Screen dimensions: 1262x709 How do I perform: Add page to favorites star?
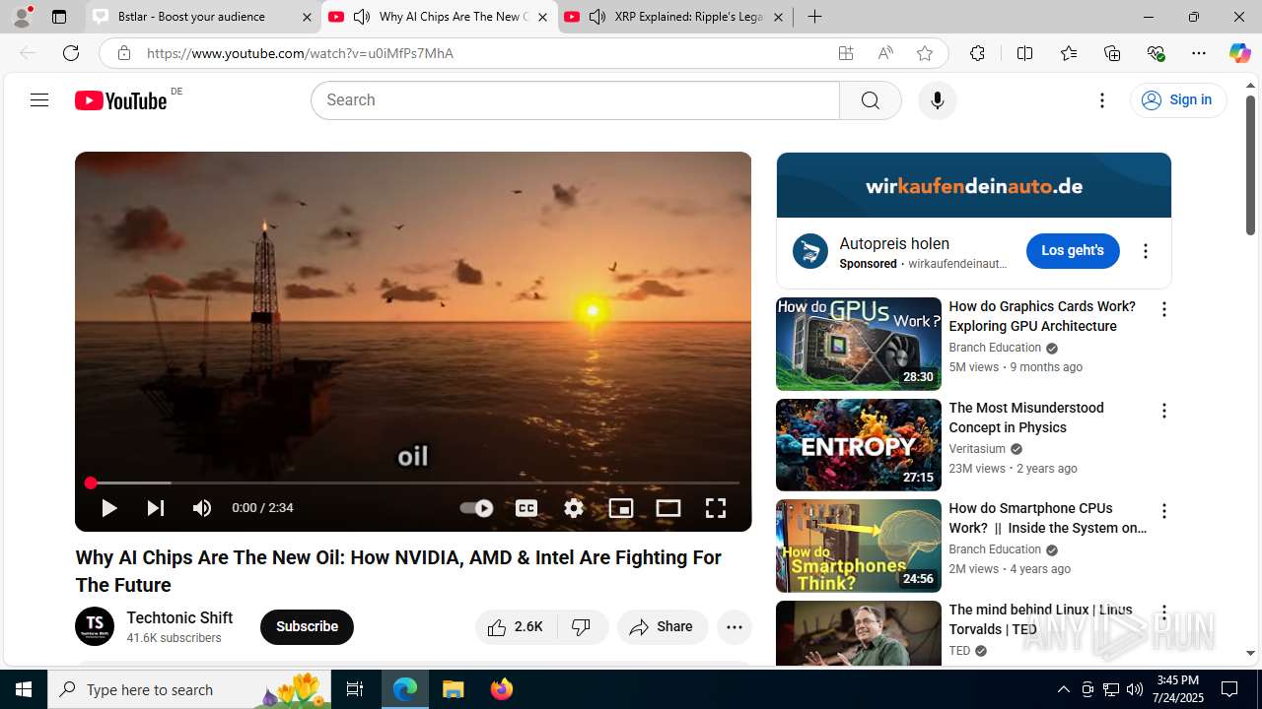(x=925, y=53)
